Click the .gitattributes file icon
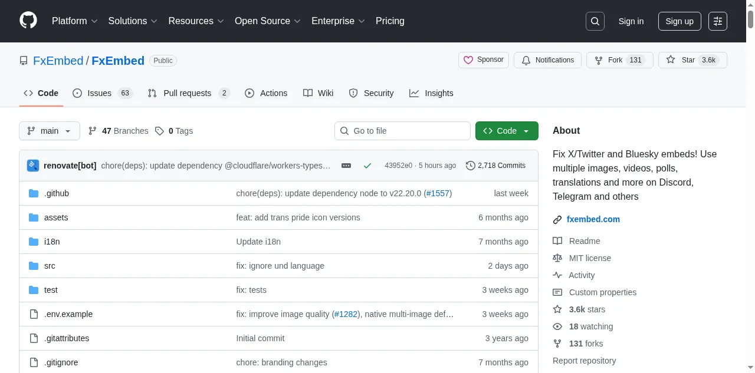Viewport: 755px width, 373px height. [34, 338]
